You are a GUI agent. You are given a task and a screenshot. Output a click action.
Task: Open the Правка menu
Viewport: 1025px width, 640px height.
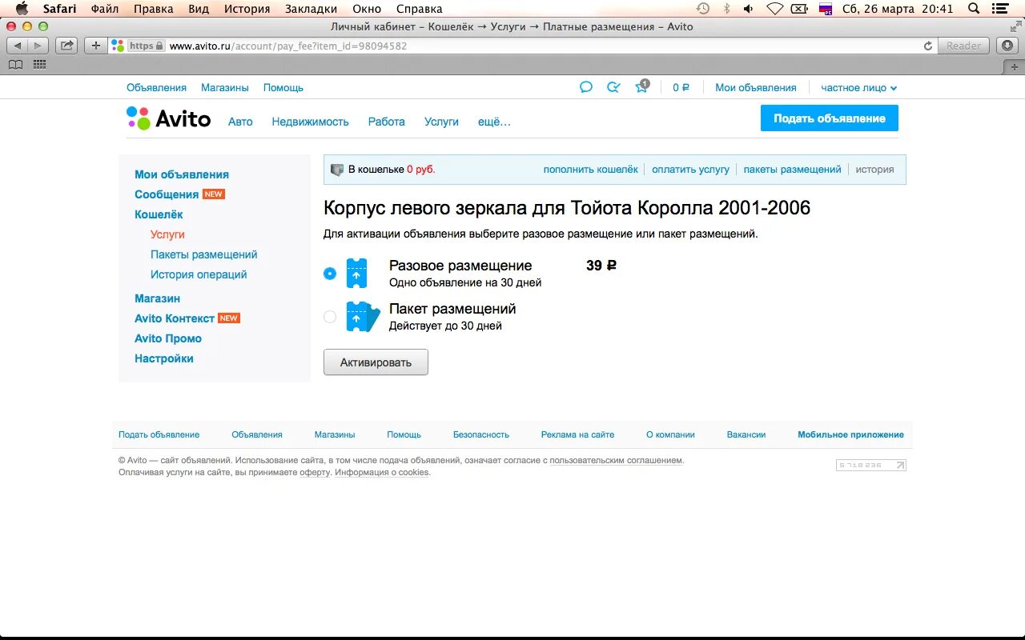pos(154,9)
